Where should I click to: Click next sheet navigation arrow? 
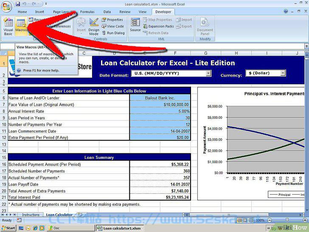tap(10, 215)
